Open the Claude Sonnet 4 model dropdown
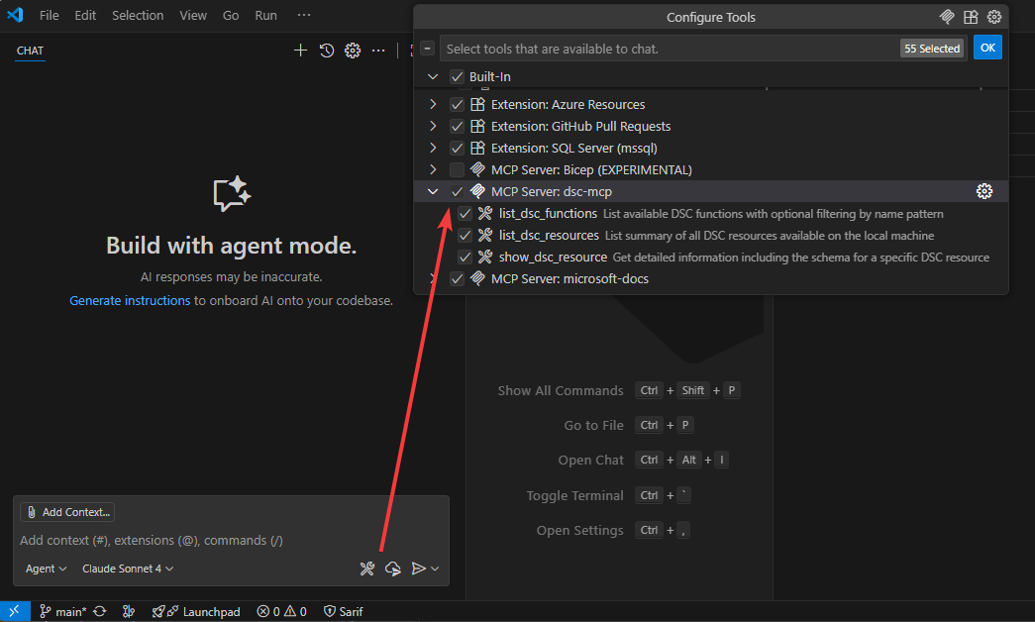The height and width of the screenshot is (622, 1035). pyautogui.click(x=128, y=569)
